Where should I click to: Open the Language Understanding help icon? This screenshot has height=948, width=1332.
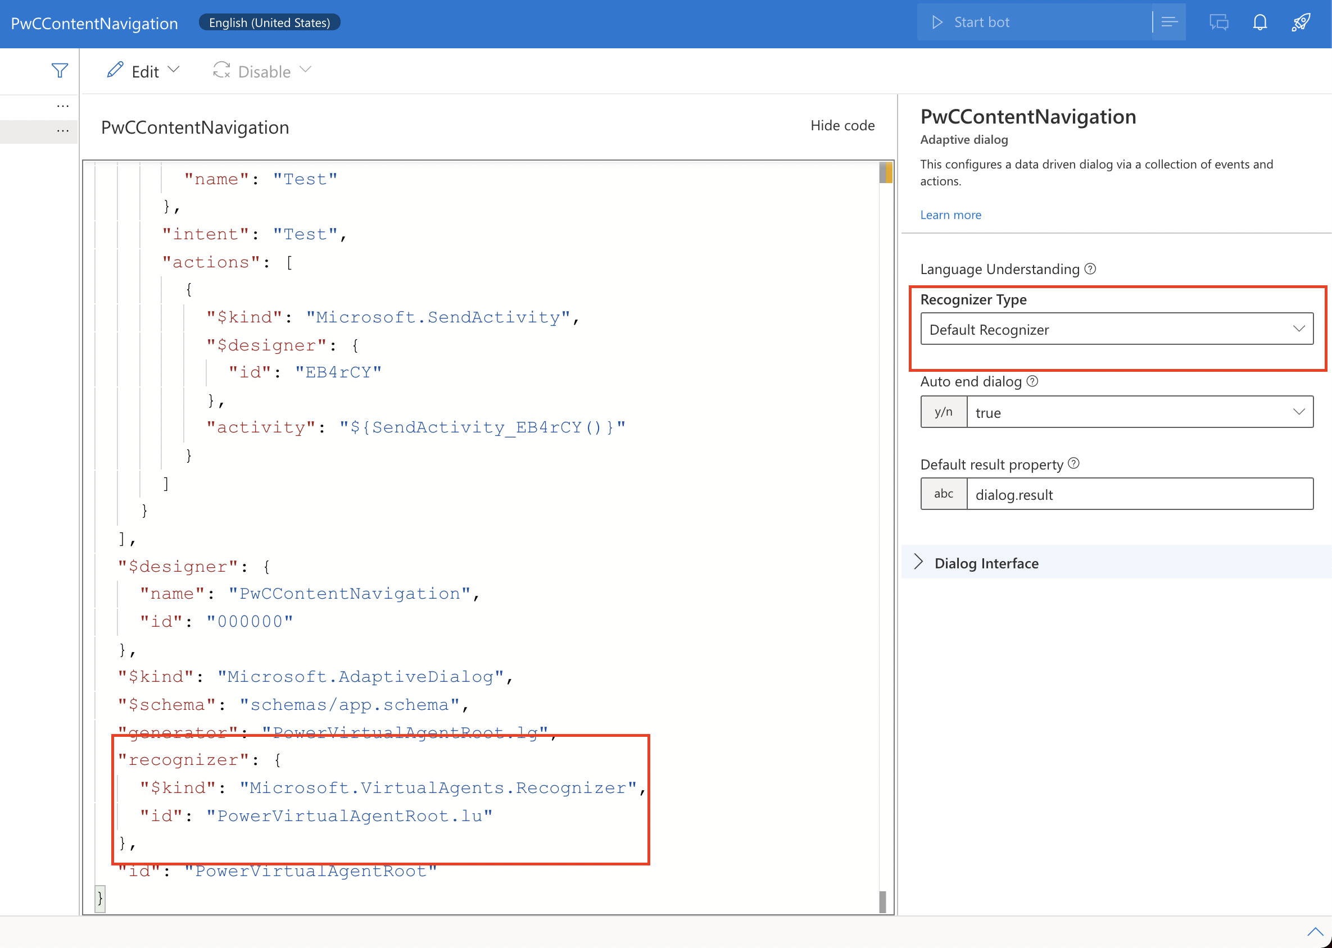point(1090,268)
